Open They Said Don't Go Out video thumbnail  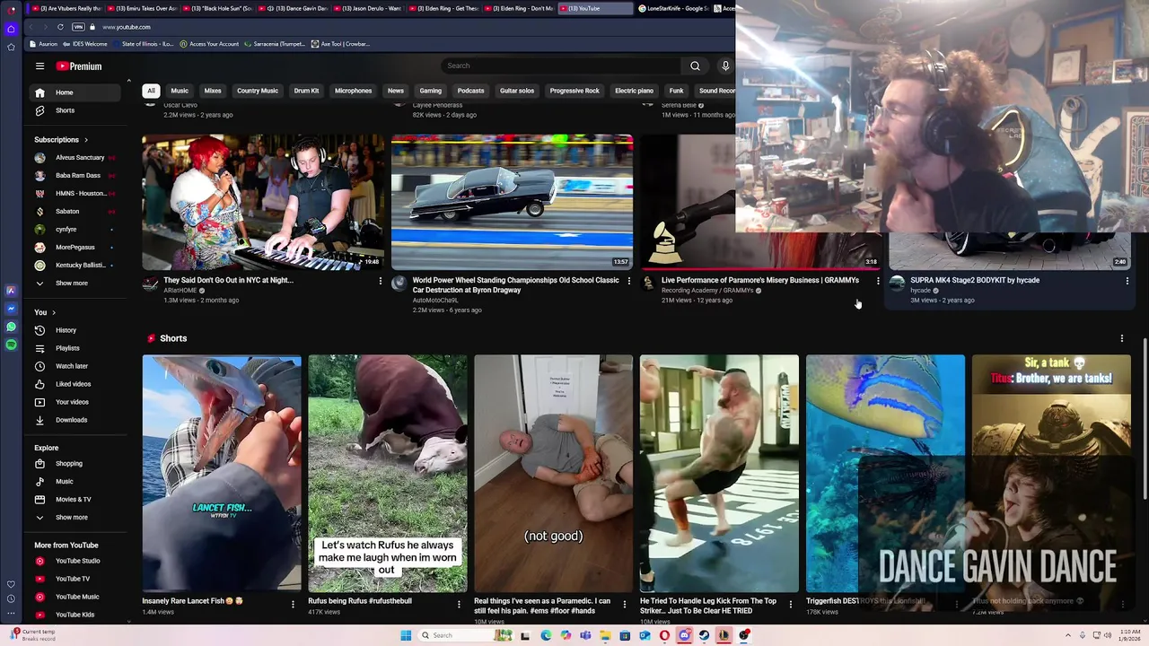(x=263, y=202)
